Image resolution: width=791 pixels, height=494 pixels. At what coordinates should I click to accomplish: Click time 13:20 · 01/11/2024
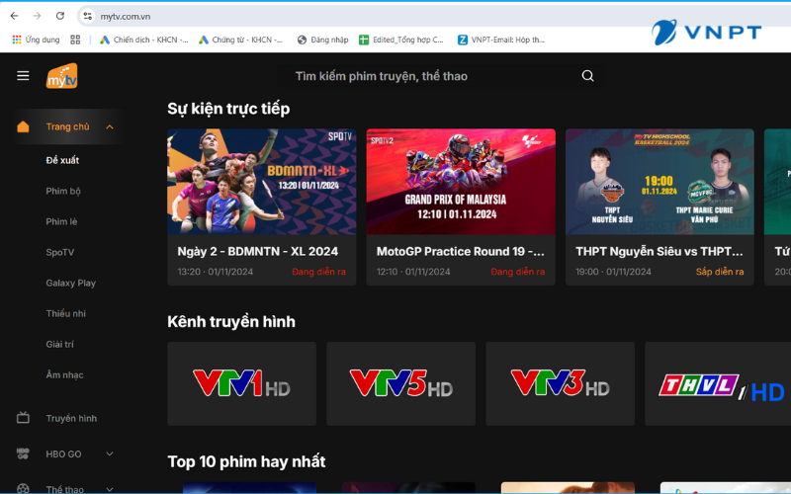(x=216, y=272)
